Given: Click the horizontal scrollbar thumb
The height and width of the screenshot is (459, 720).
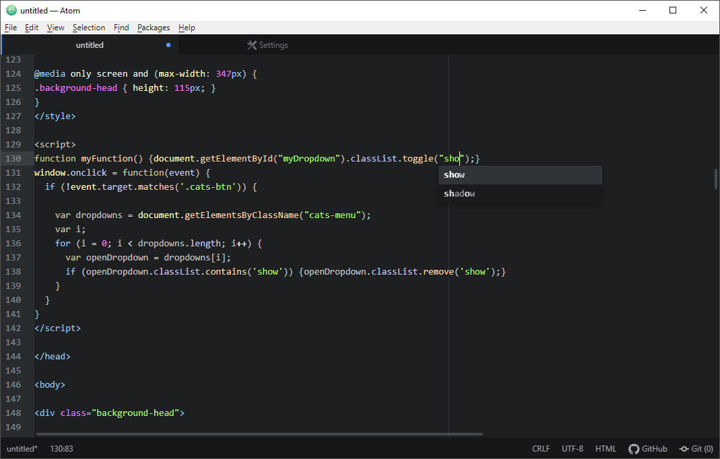Looking at the screenshot, I should [x=259, y=433].
